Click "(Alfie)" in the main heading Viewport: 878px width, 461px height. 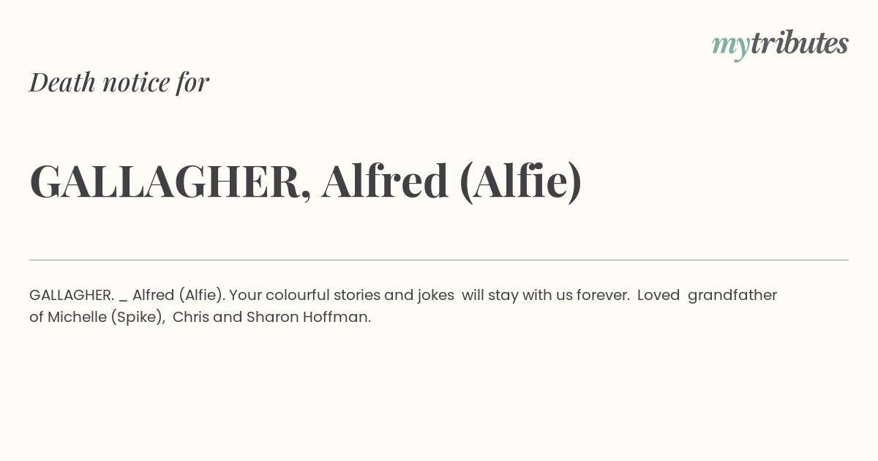click(521, 181)
